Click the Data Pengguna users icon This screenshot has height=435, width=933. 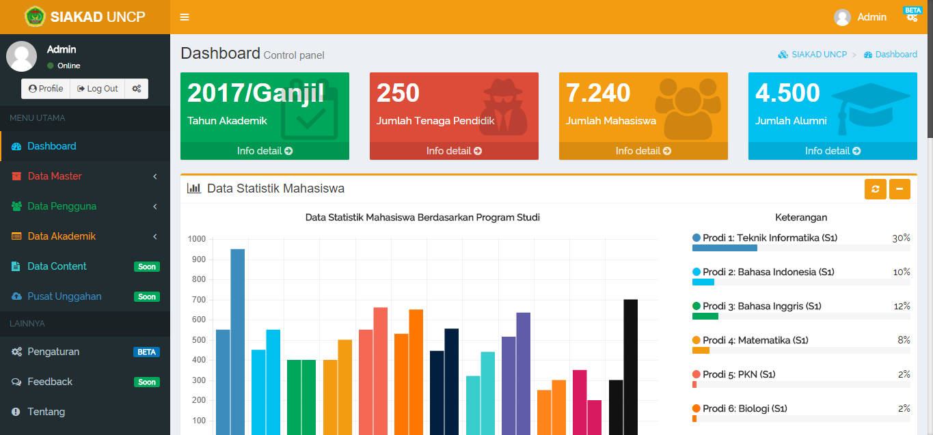(16, 206)
